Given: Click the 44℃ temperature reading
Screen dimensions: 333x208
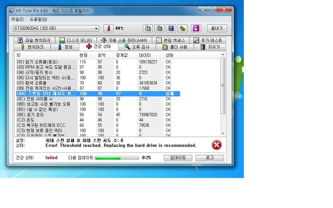Looking at the screenshot, I should click(x=120, y=28).
